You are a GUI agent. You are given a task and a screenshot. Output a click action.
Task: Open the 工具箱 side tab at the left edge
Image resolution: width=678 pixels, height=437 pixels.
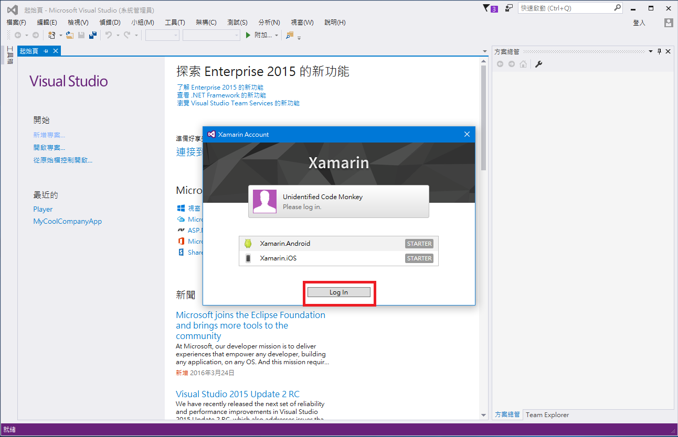9,56
